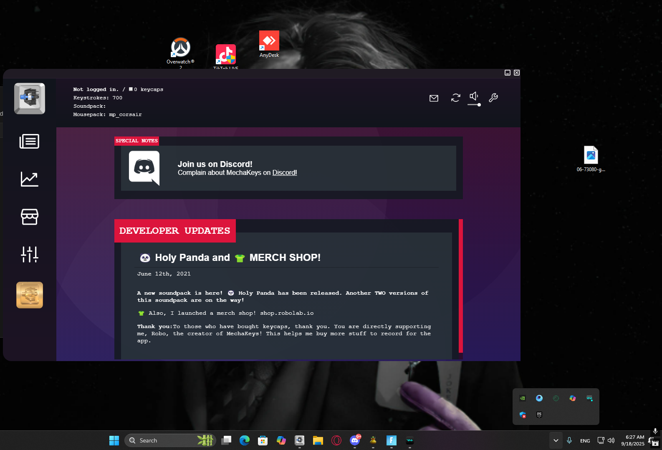The height and width of the screenshot is (450, 662).
Task: Open the system volume tray icon
Action: [611, 440]
